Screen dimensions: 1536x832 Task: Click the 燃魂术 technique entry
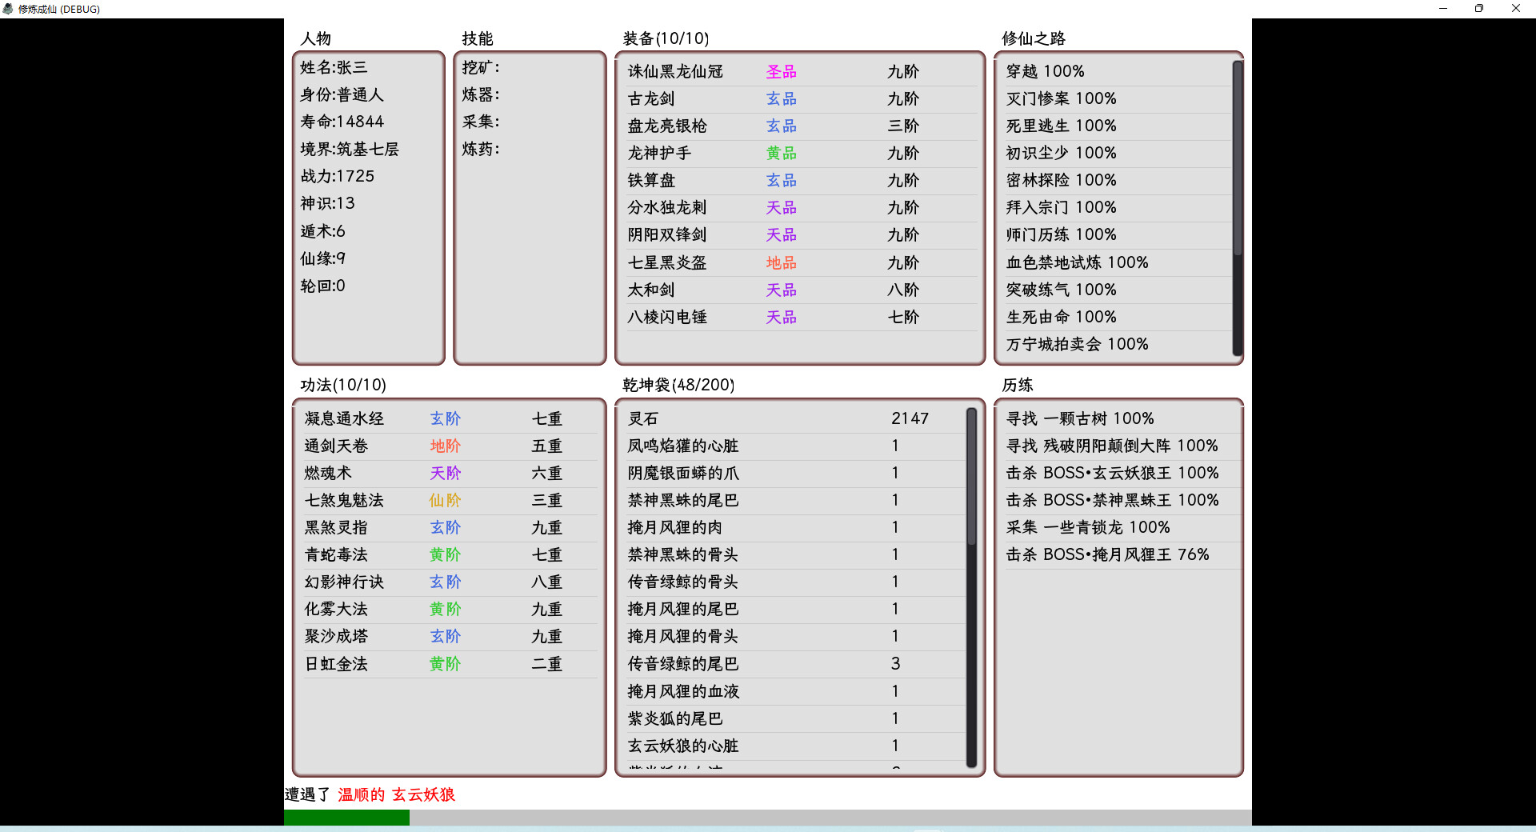pos(328,473)
